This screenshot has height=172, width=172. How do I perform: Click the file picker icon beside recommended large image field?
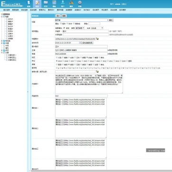pos(97,72)
